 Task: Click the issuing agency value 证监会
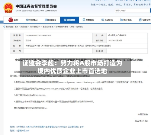28,40
